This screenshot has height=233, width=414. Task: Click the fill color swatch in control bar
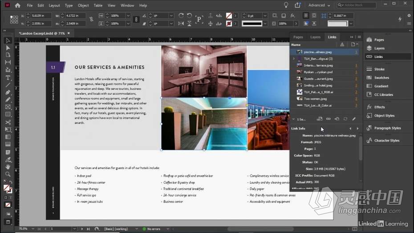[x=229, y=16]
